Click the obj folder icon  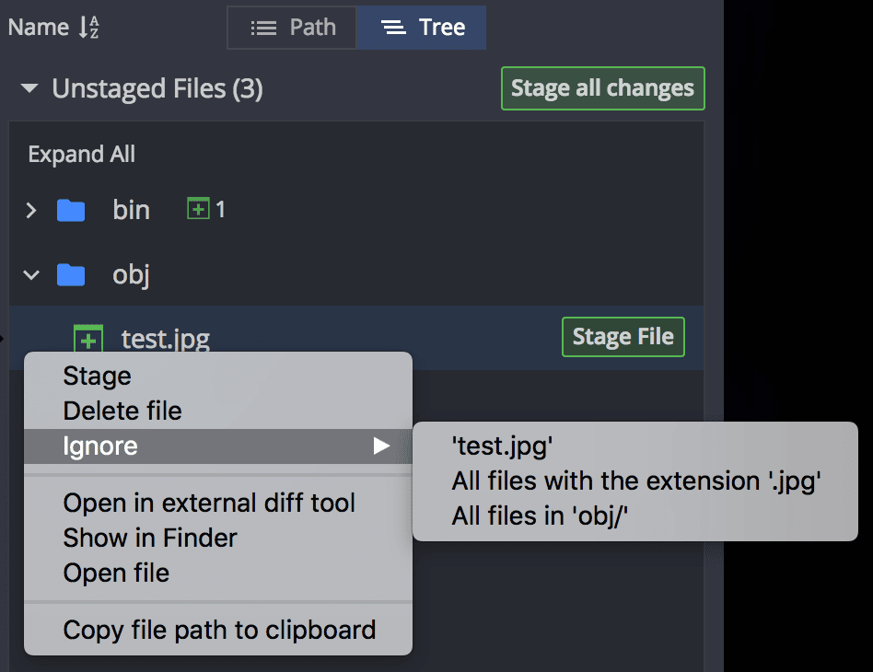point(71,274)
